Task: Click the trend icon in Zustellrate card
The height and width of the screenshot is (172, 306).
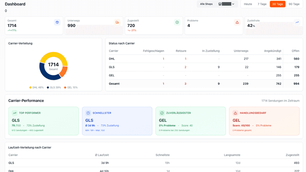Action: pyautogui.click(x=297, y=23)
